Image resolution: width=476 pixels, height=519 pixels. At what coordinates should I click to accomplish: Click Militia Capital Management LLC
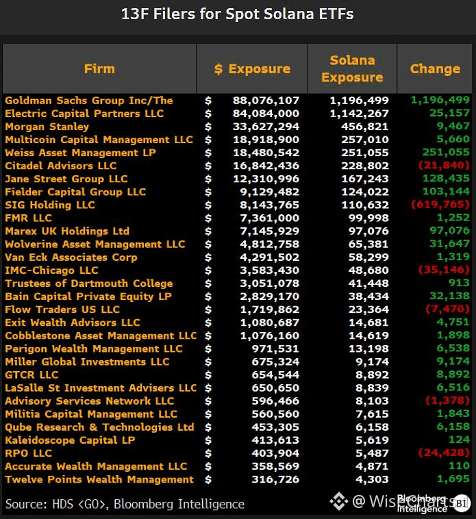(x=91, y=414)
